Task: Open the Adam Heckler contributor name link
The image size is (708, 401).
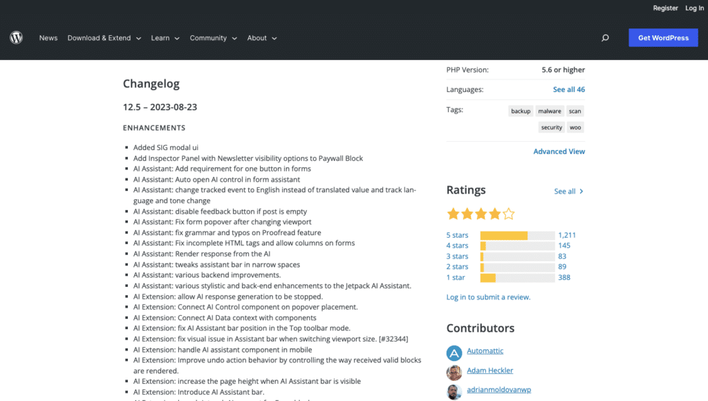Action: pos(490,371)
